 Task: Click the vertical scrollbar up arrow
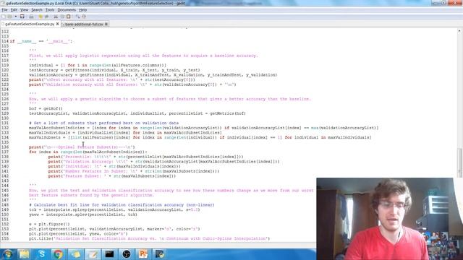(459, 31)
